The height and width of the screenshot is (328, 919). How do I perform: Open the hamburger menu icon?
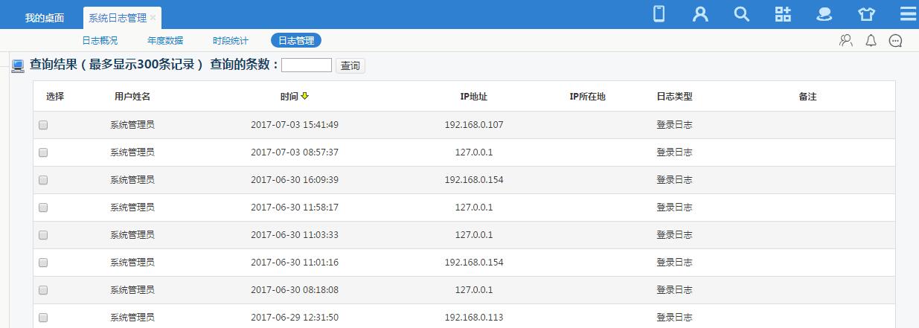coord(908,14)
